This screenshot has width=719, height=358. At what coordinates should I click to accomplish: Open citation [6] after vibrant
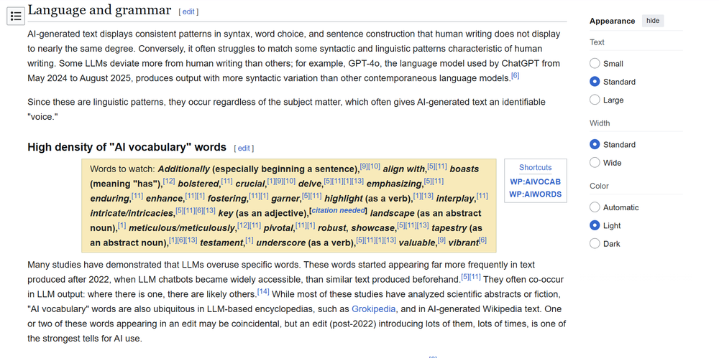482,240
